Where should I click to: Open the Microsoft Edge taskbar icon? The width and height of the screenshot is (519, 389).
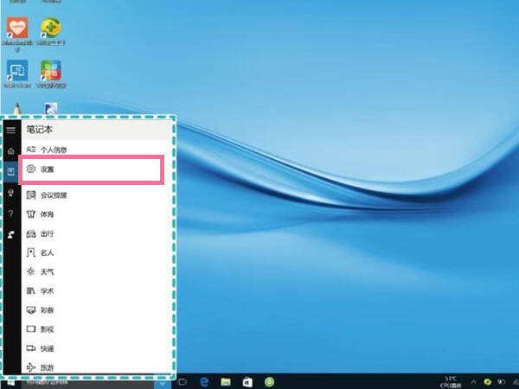pos(204,382)
